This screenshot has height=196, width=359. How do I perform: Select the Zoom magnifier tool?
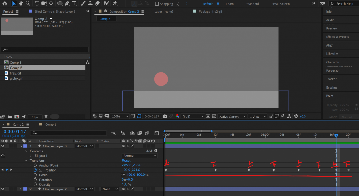(28, 3)
